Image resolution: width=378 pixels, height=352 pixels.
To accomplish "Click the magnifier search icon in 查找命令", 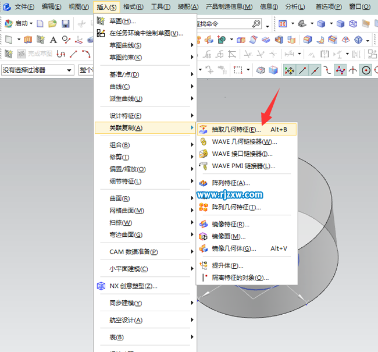I will point(256,23).
